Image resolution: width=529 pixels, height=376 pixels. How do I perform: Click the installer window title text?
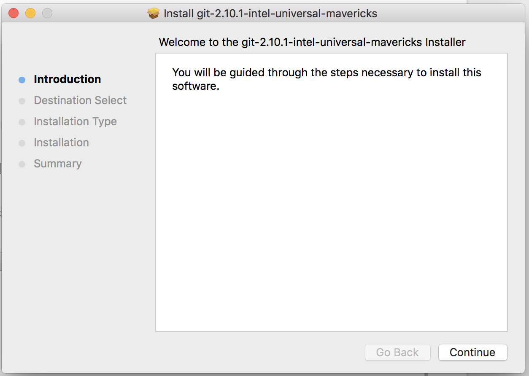pos(270,13)
